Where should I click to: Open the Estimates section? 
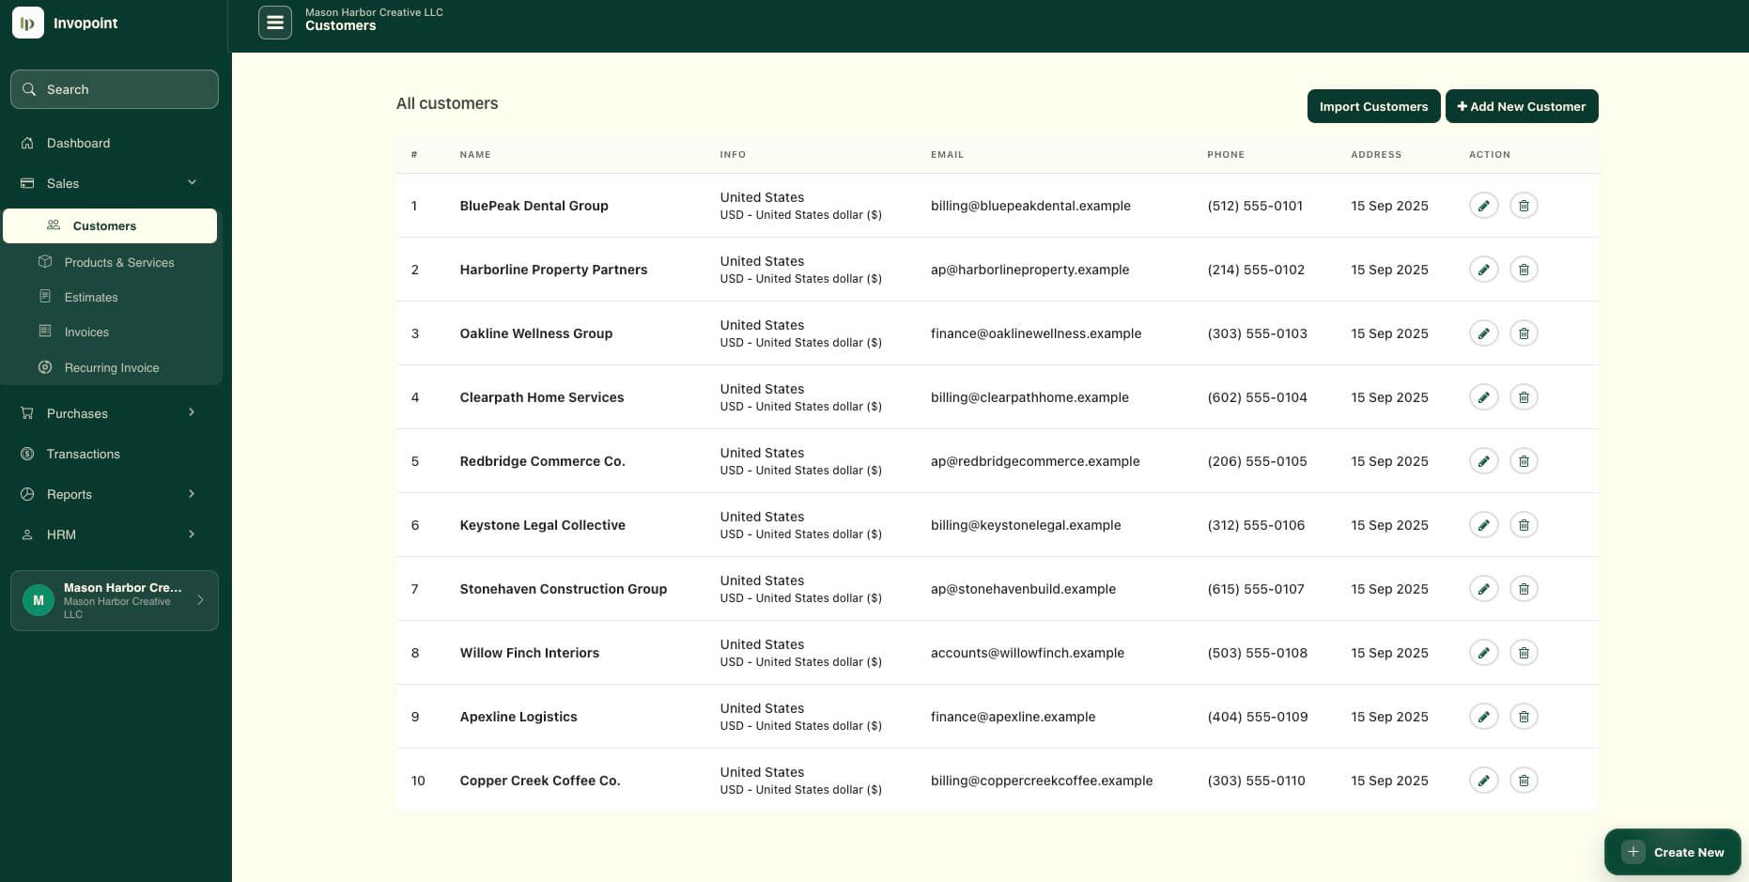91,297
